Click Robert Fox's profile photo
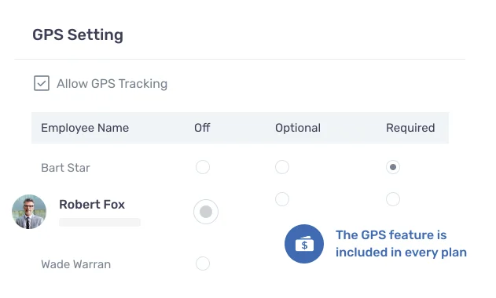 point(29,212)
